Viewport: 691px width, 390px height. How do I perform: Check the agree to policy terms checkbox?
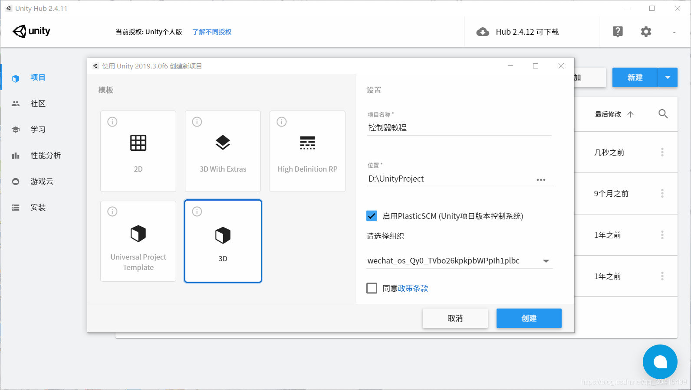point(372,288)
